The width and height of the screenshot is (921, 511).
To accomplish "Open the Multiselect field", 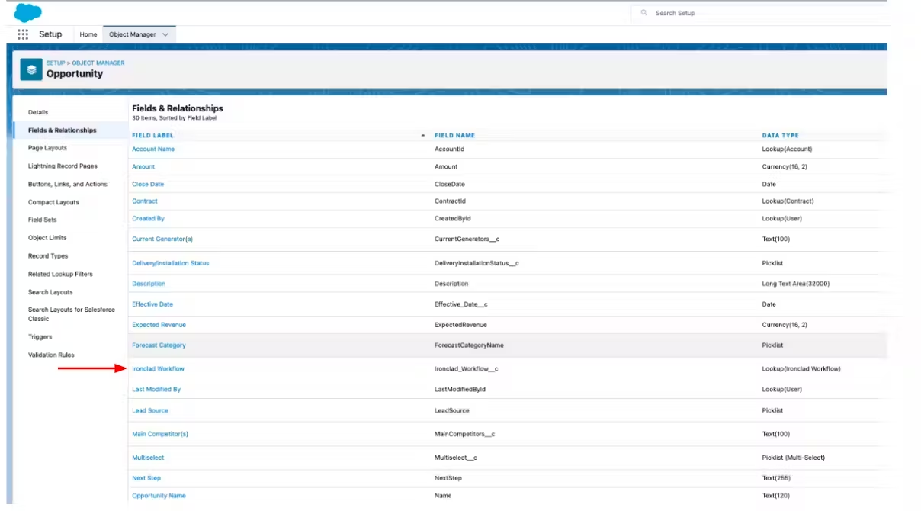I will pyautogui.click(x=148, y=458).
